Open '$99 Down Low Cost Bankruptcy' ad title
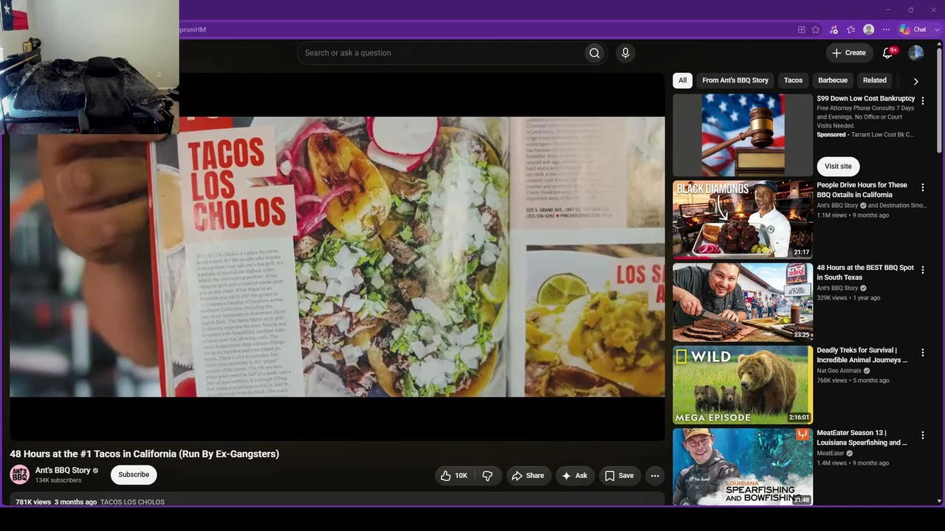Screen dimensions: 945x531 point(866,98)
